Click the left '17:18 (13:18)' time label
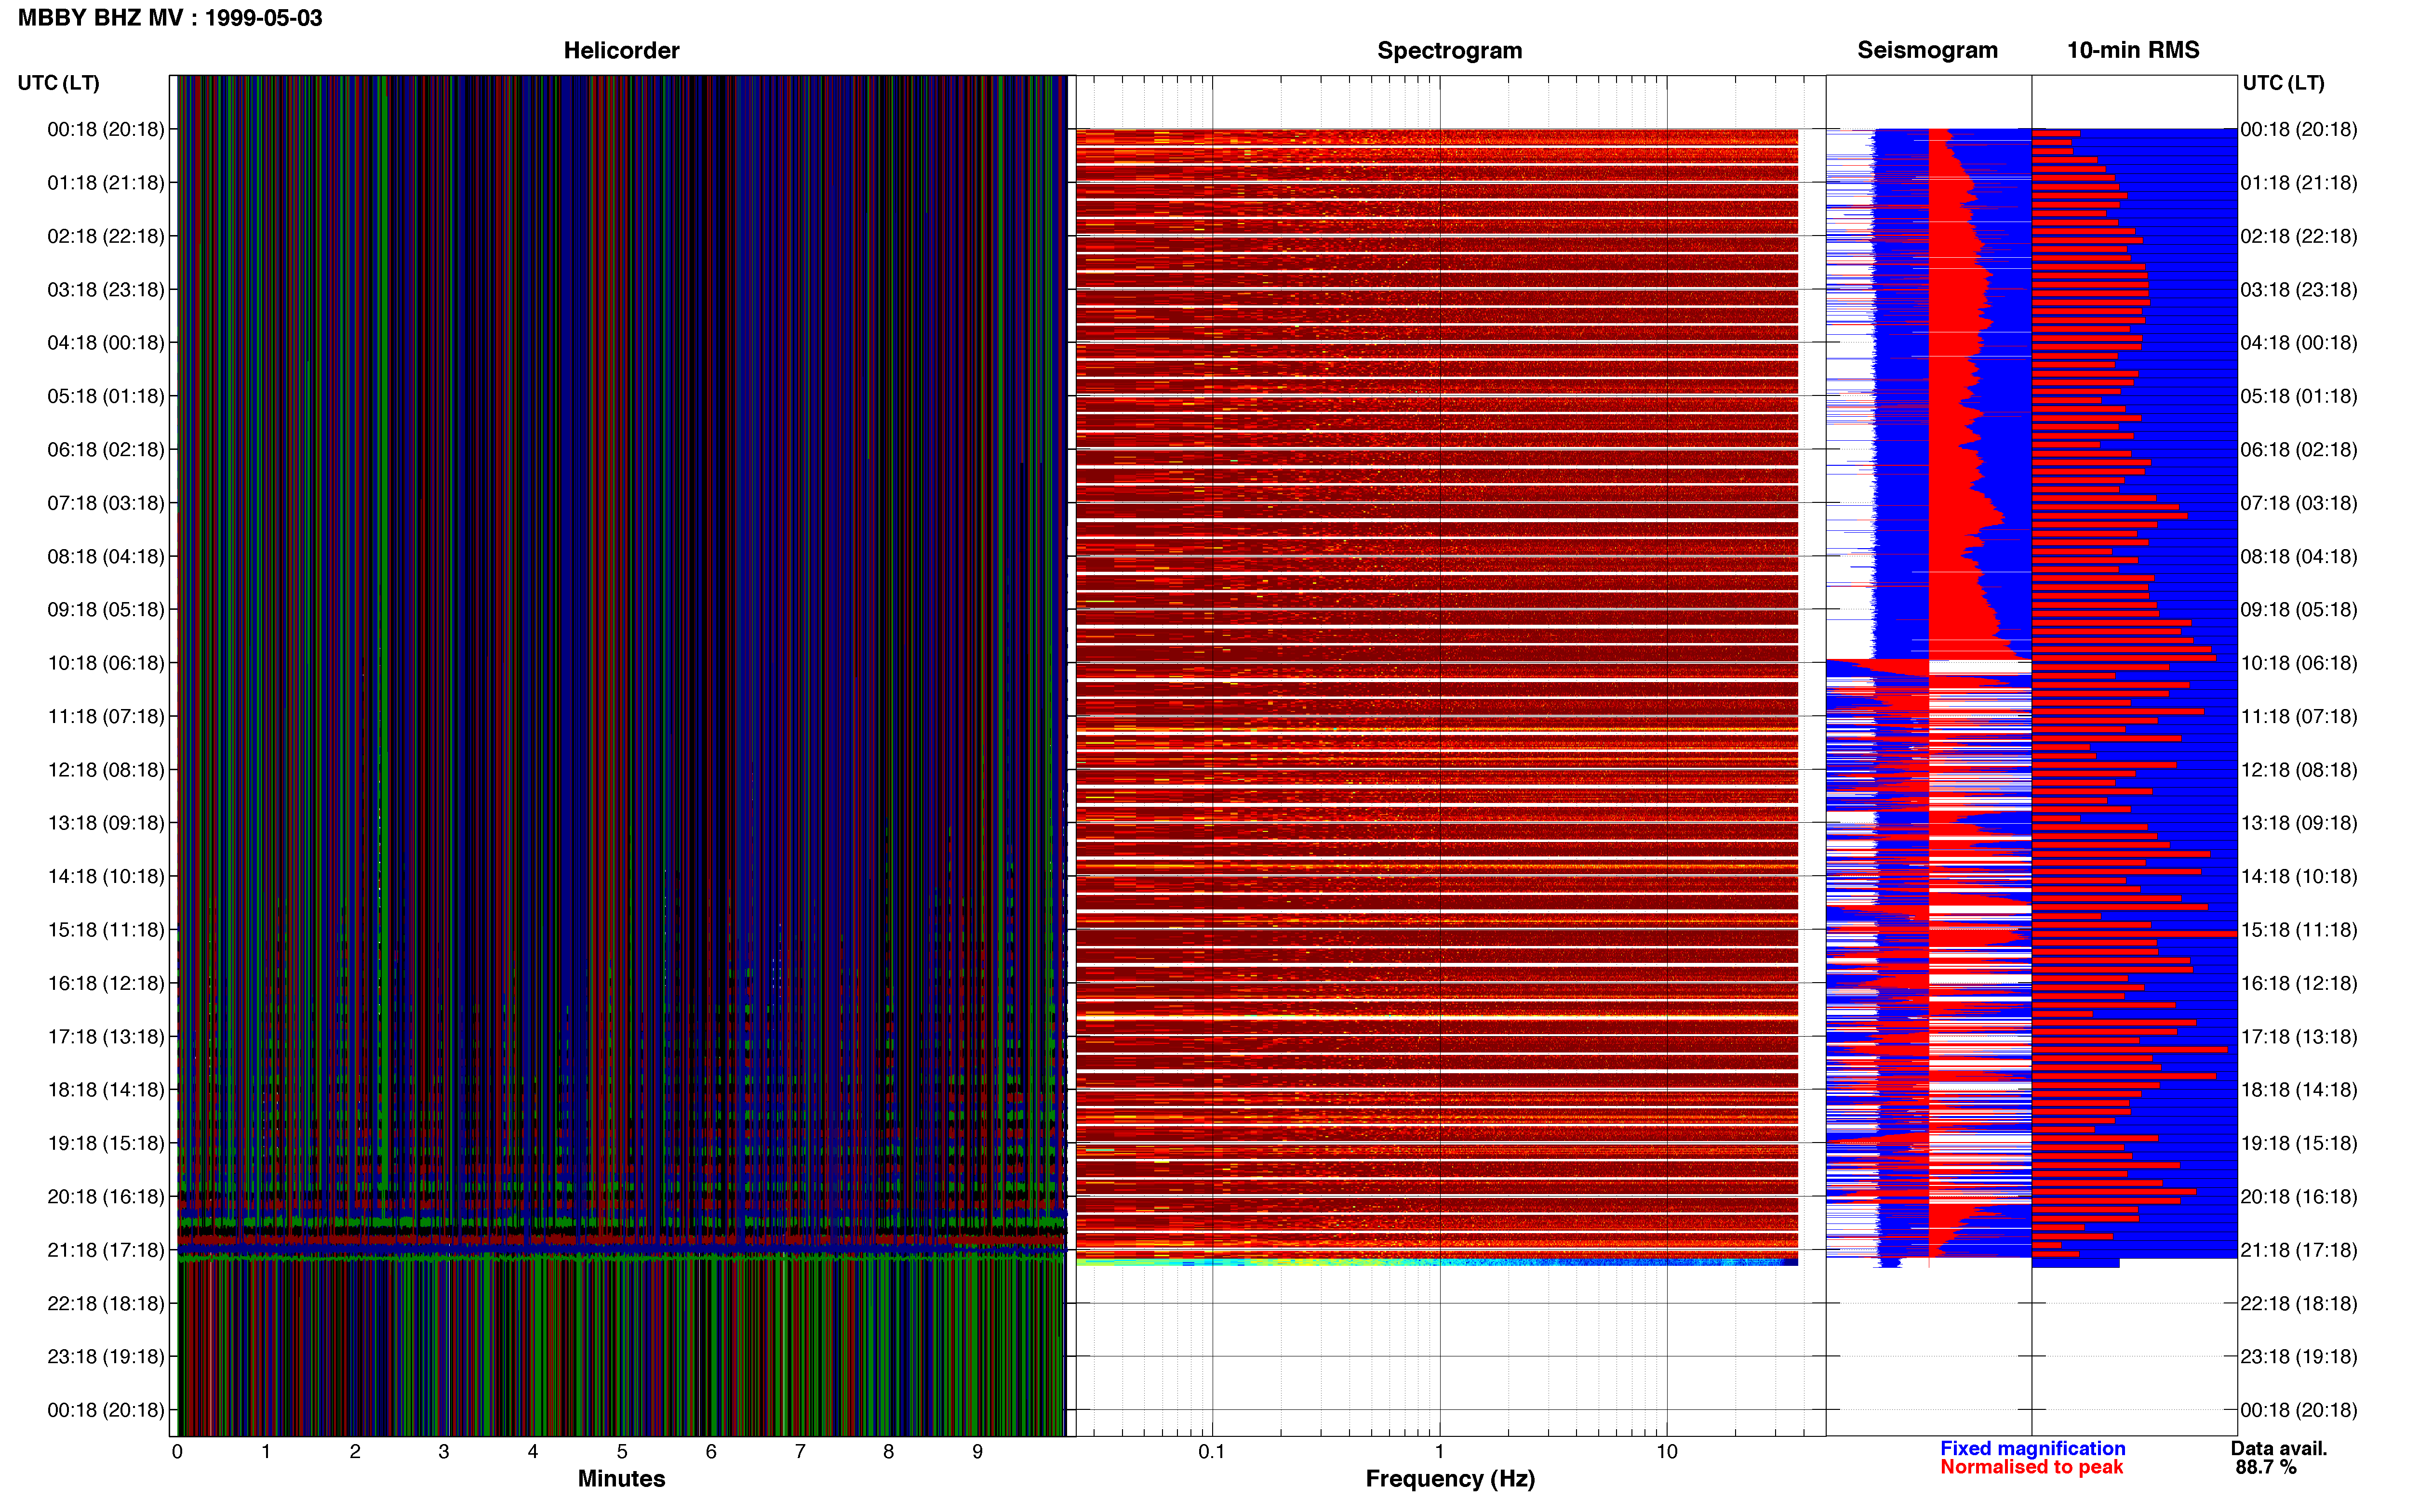 [x=106, y=1036]
